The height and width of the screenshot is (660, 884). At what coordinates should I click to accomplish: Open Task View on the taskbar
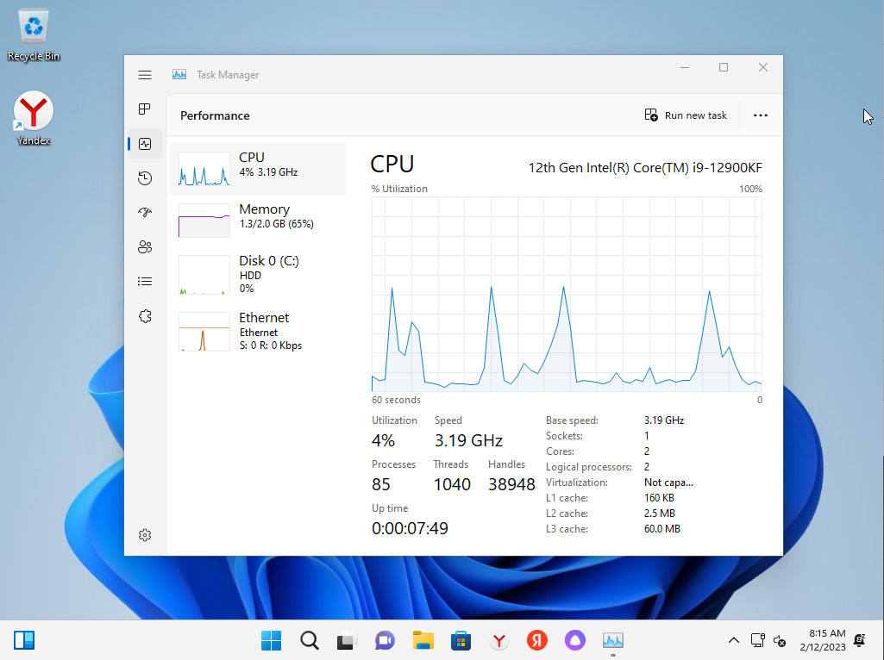[347, 640]
